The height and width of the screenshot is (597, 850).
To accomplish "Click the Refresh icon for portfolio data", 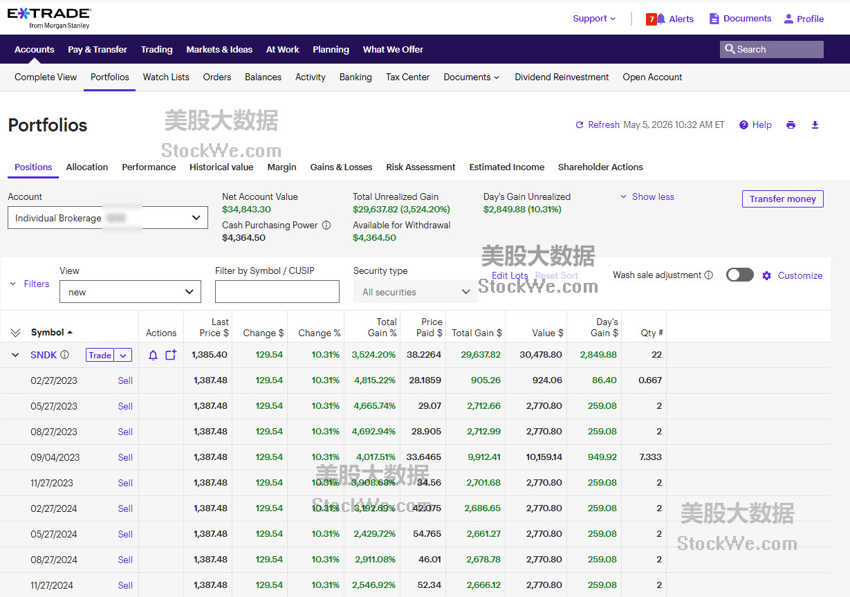I will (580, 125).
